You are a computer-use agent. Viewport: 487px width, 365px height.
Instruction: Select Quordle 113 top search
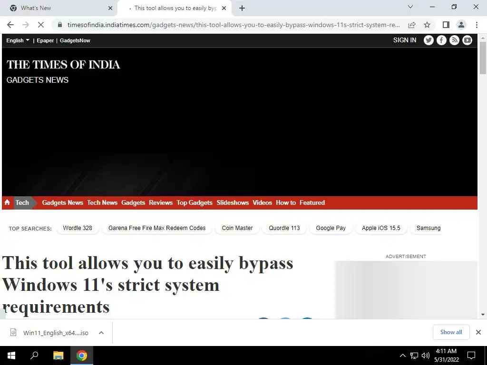284,228
